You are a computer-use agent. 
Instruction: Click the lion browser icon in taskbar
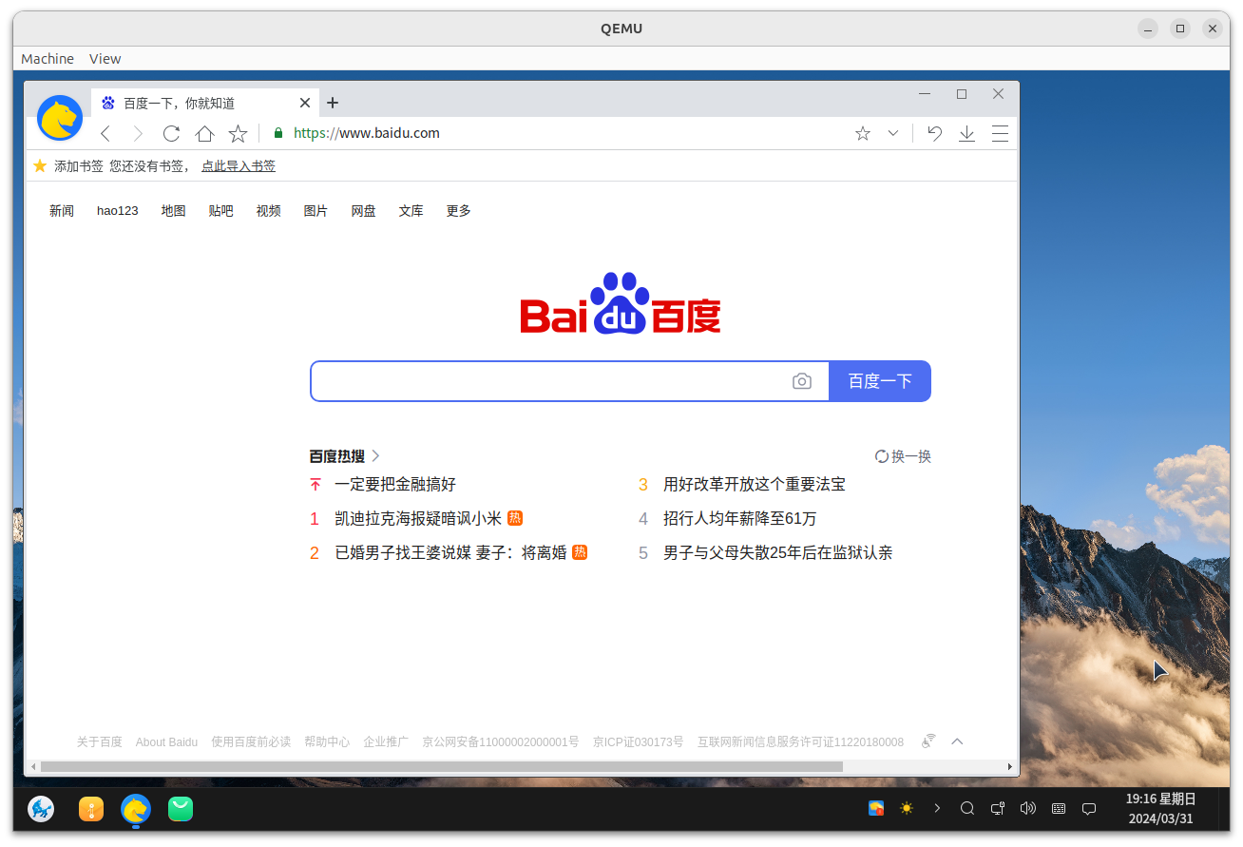[x=136, y=809]
